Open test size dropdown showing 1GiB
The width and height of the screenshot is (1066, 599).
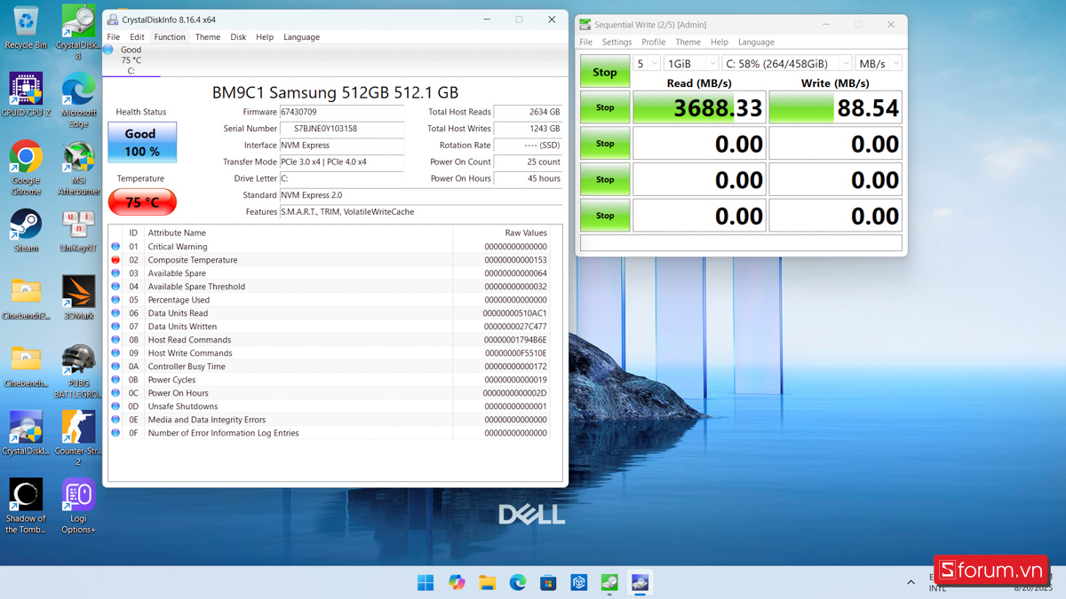point(691,64)
